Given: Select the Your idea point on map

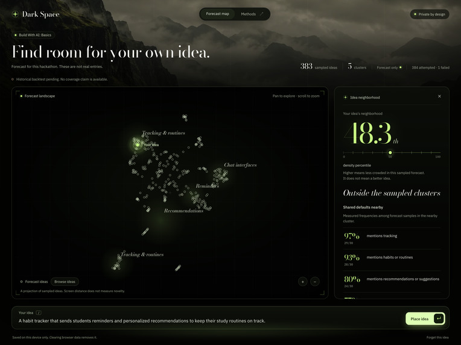Looking at the screenshot, I should (138, 145).
